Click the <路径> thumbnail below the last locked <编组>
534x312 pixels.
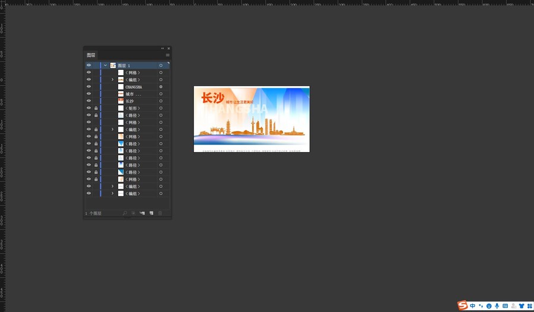pos(121,144)
